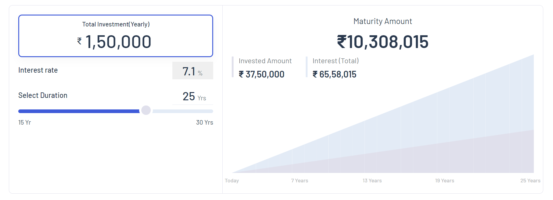
Task: Click the duration slider handle
Action: 146,110
